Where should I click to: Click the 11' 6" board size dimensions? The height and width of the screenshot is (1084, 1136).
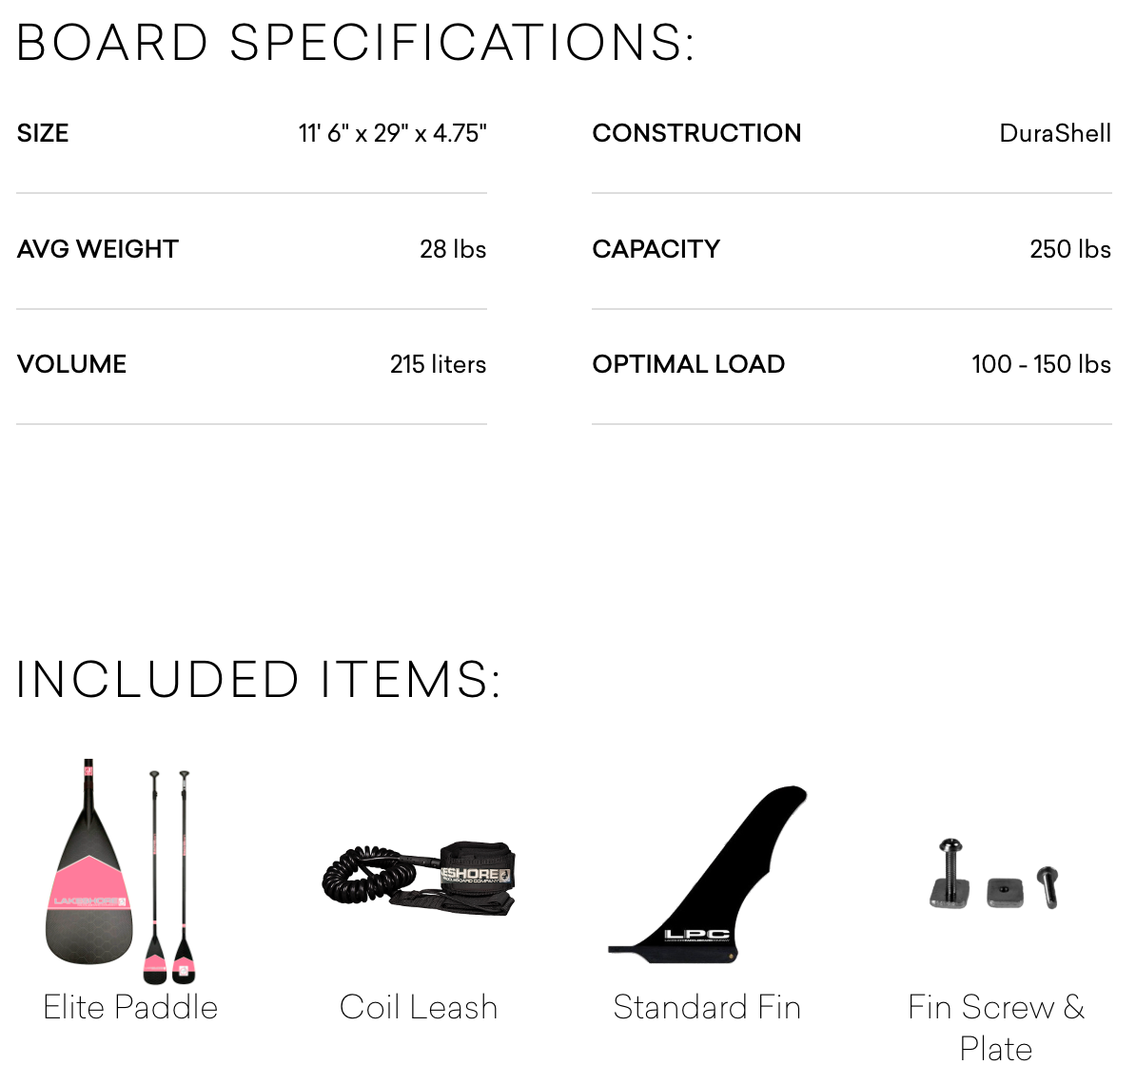click(392, 133)
